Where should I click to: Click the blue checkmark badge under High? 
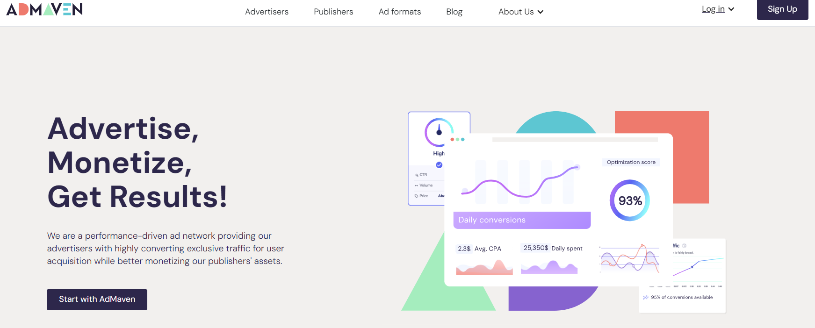(439, 165)
